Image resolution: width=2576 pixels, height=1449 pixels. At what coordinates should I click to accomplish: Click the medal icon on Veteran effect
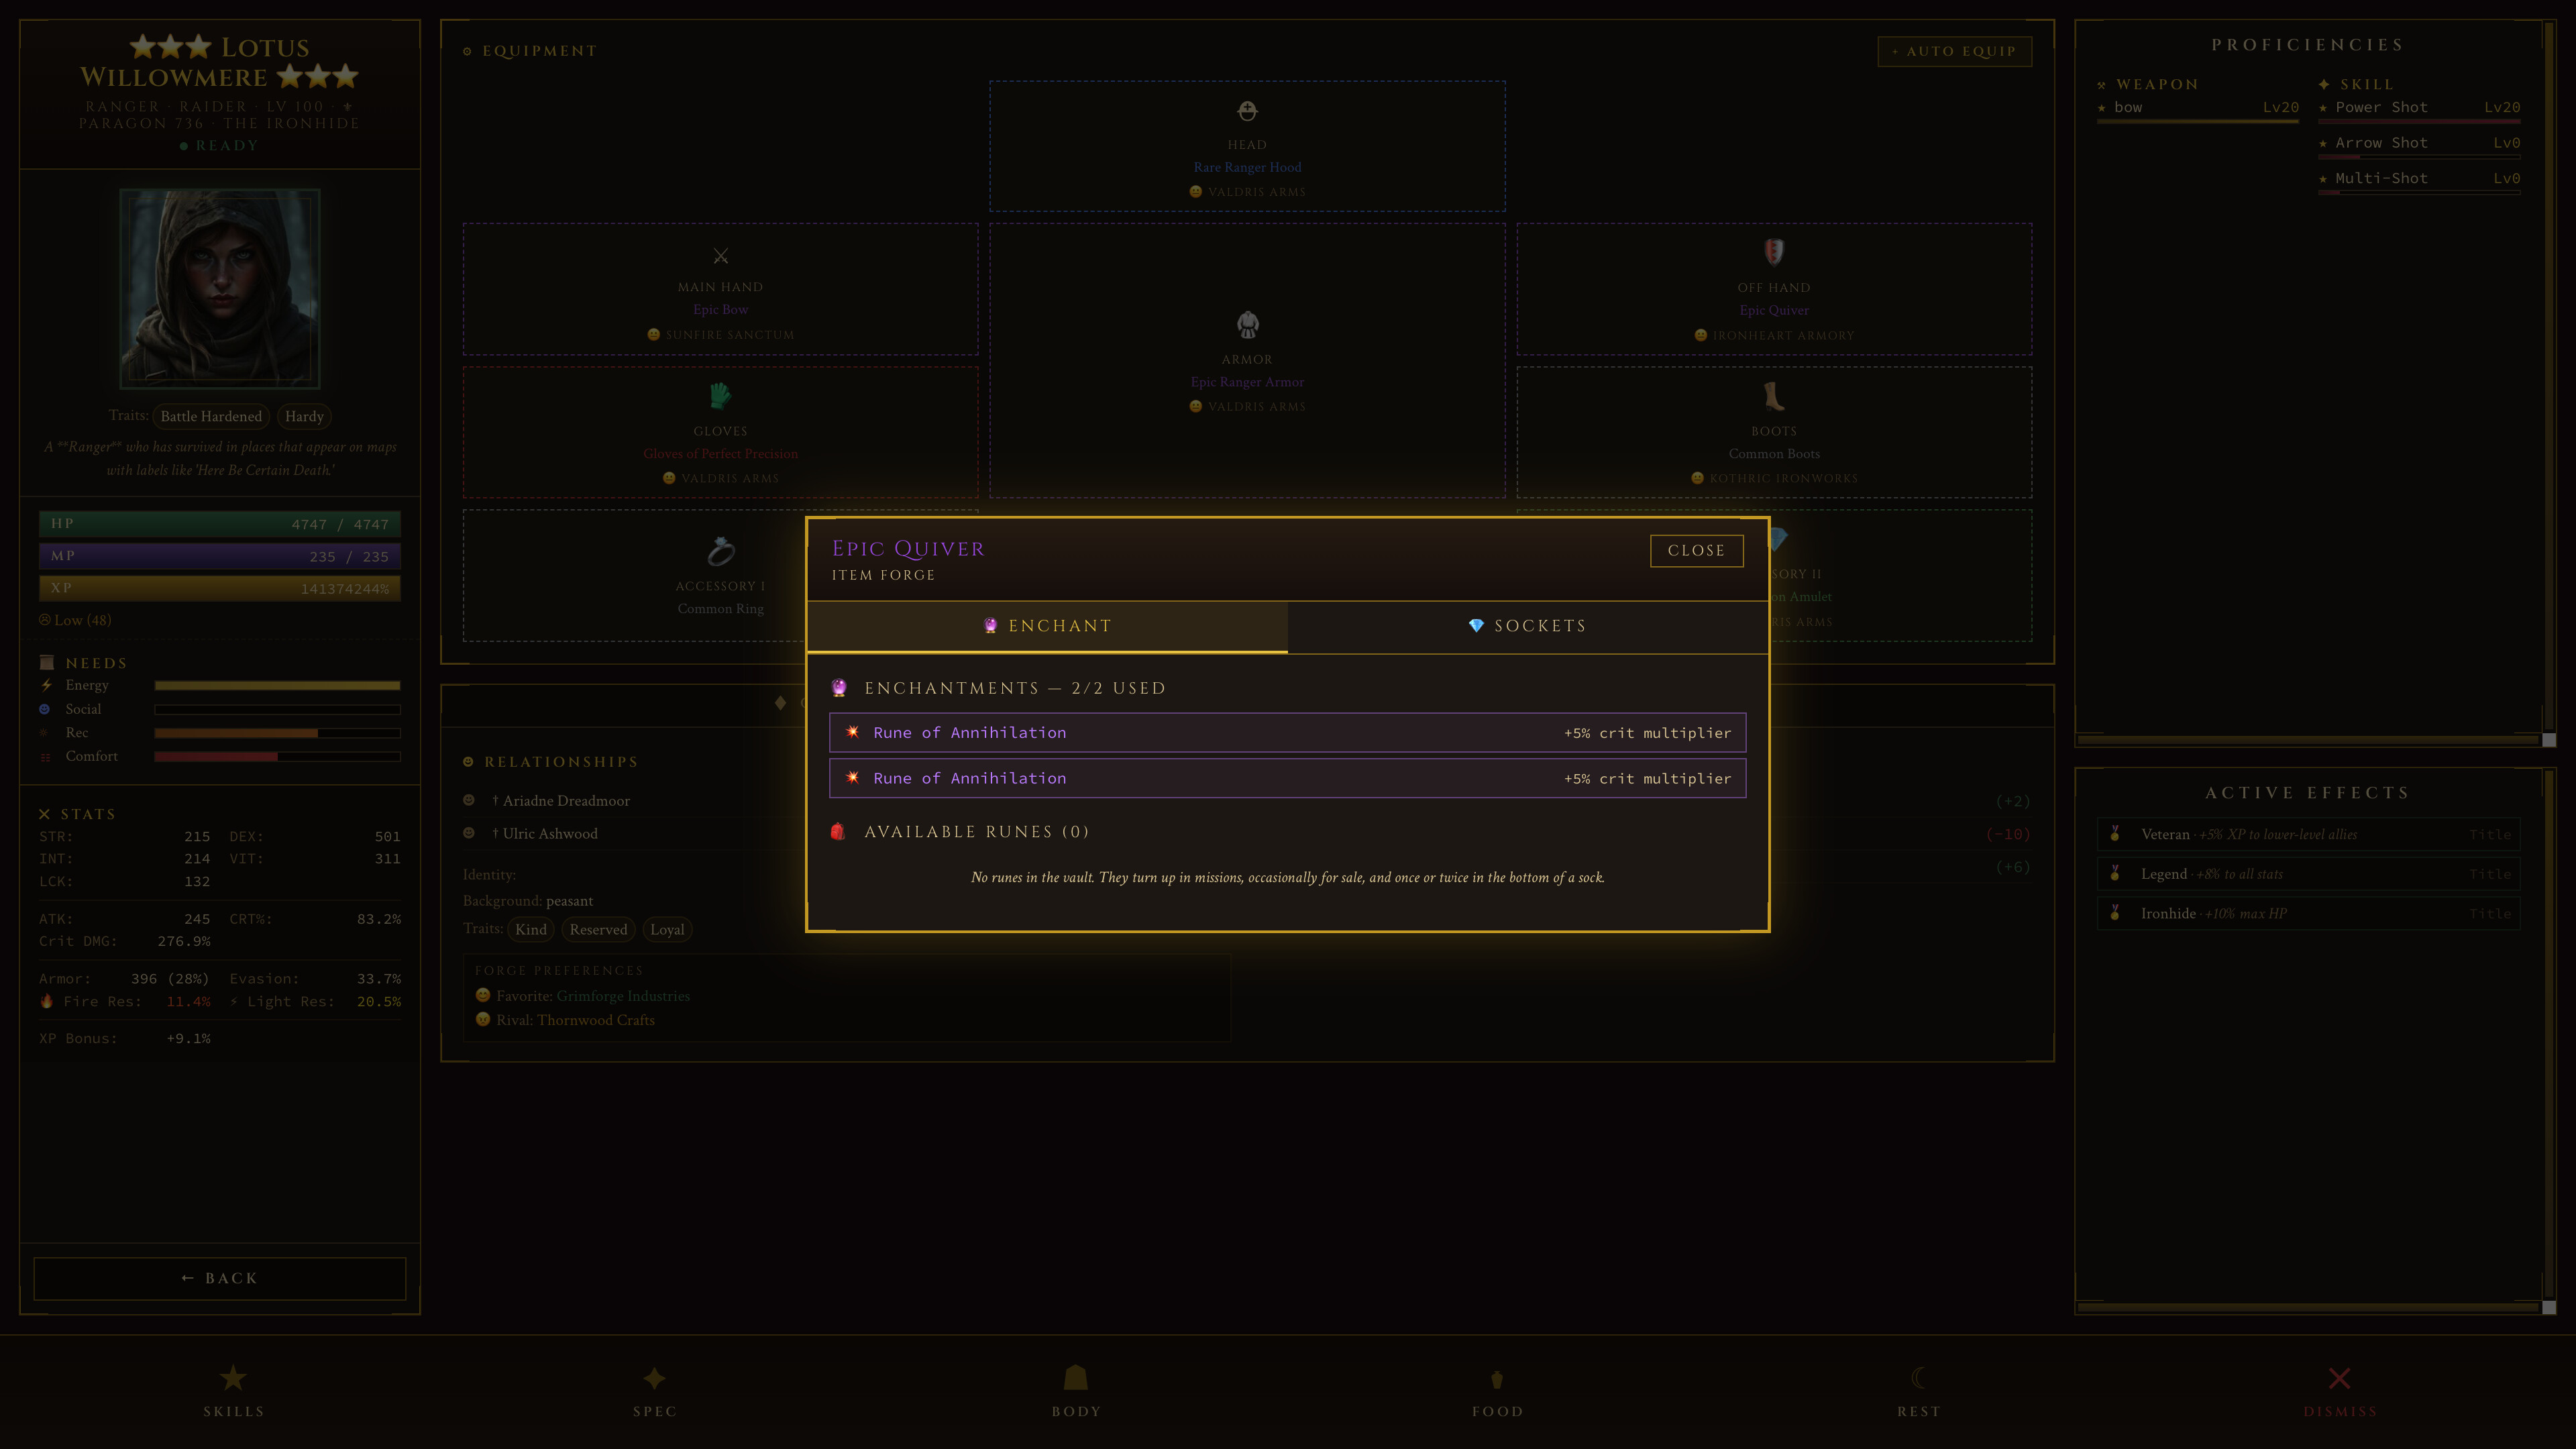point(2114,834)
